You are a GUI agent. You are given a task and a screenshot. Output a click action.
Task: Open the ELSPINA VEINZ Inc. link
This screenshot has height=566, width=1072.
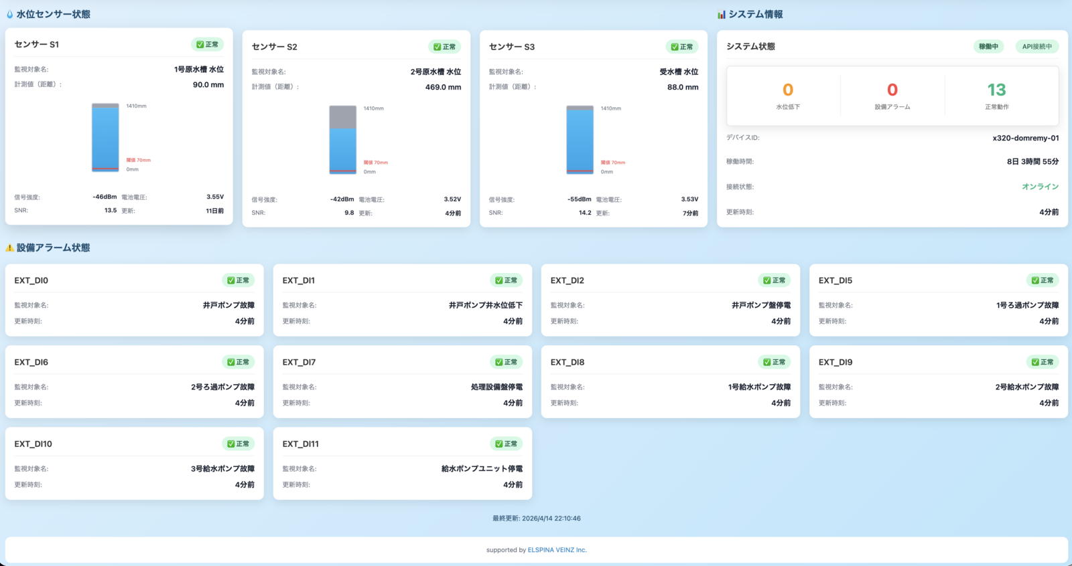[557, 550]
